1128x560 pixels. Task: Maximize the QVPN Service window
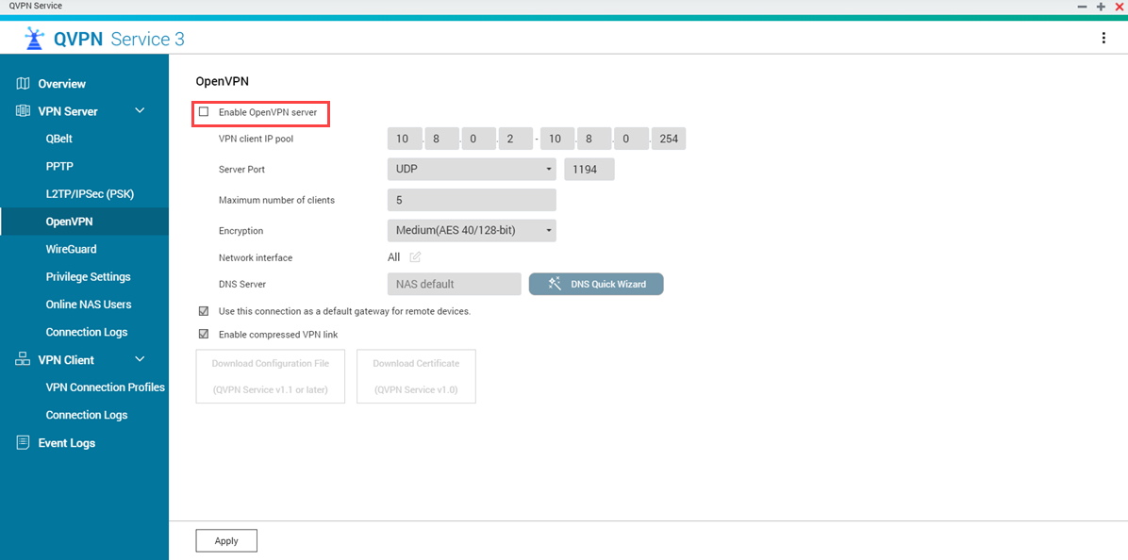[x=1101, y=6]
